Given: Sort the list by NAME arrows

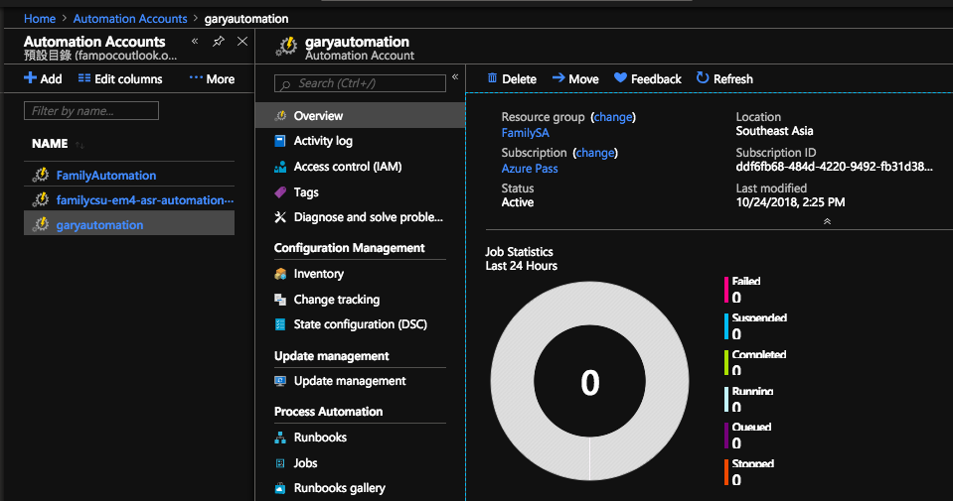Looking at the screenshot, I should 79,145.
